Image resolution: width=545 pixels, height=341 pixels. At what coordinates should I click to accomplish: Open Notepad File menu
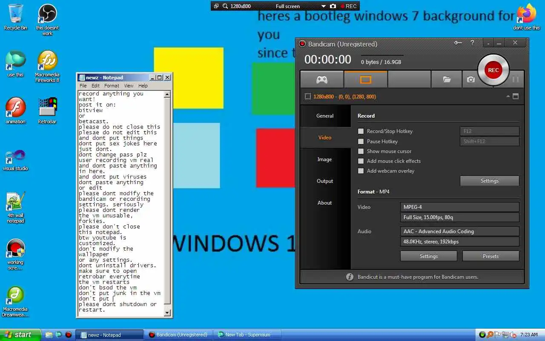click(x=83, y=86)
